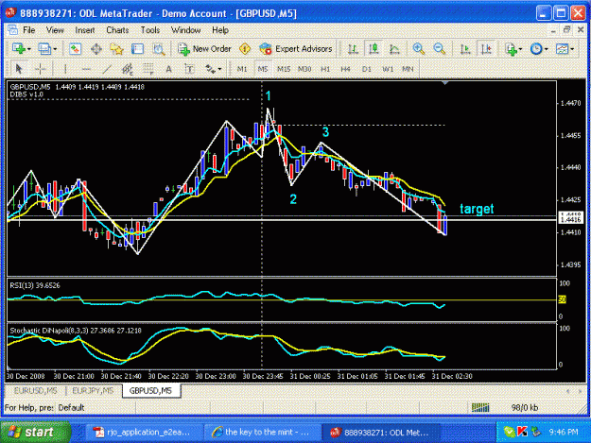Zoom out of the chart
The height and width of the screenshot is (443, 591).
[440, 48]
